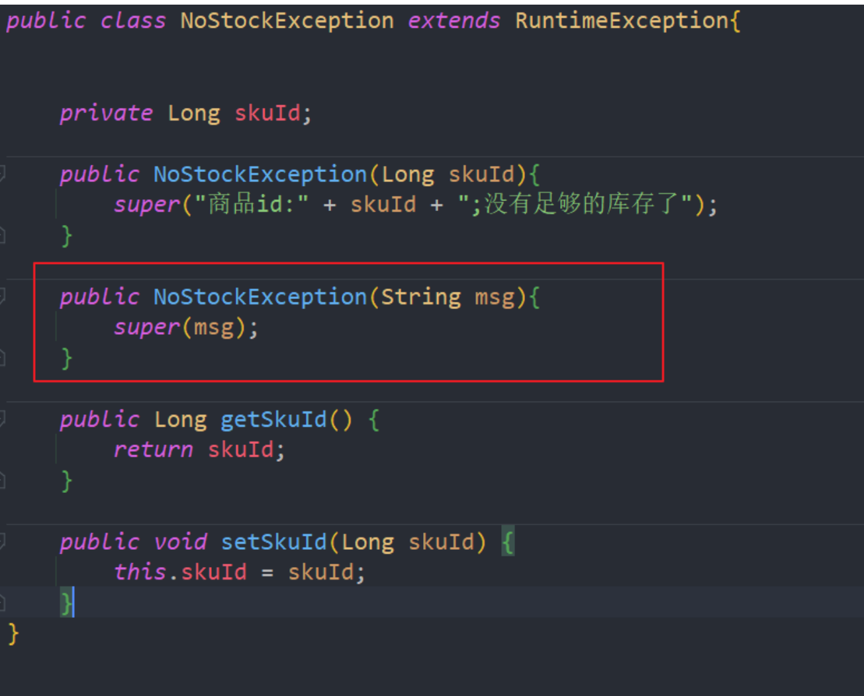Click the 'this' keyword

point(140,572)
